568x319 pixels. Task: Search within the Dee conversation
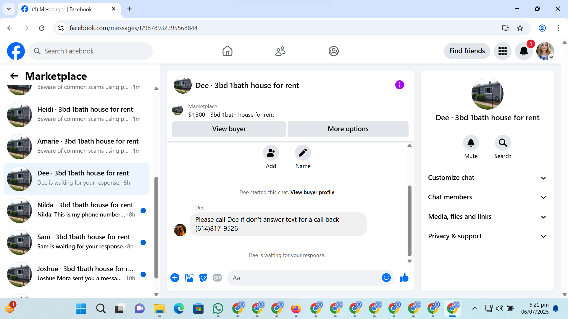tap(503, 143)
